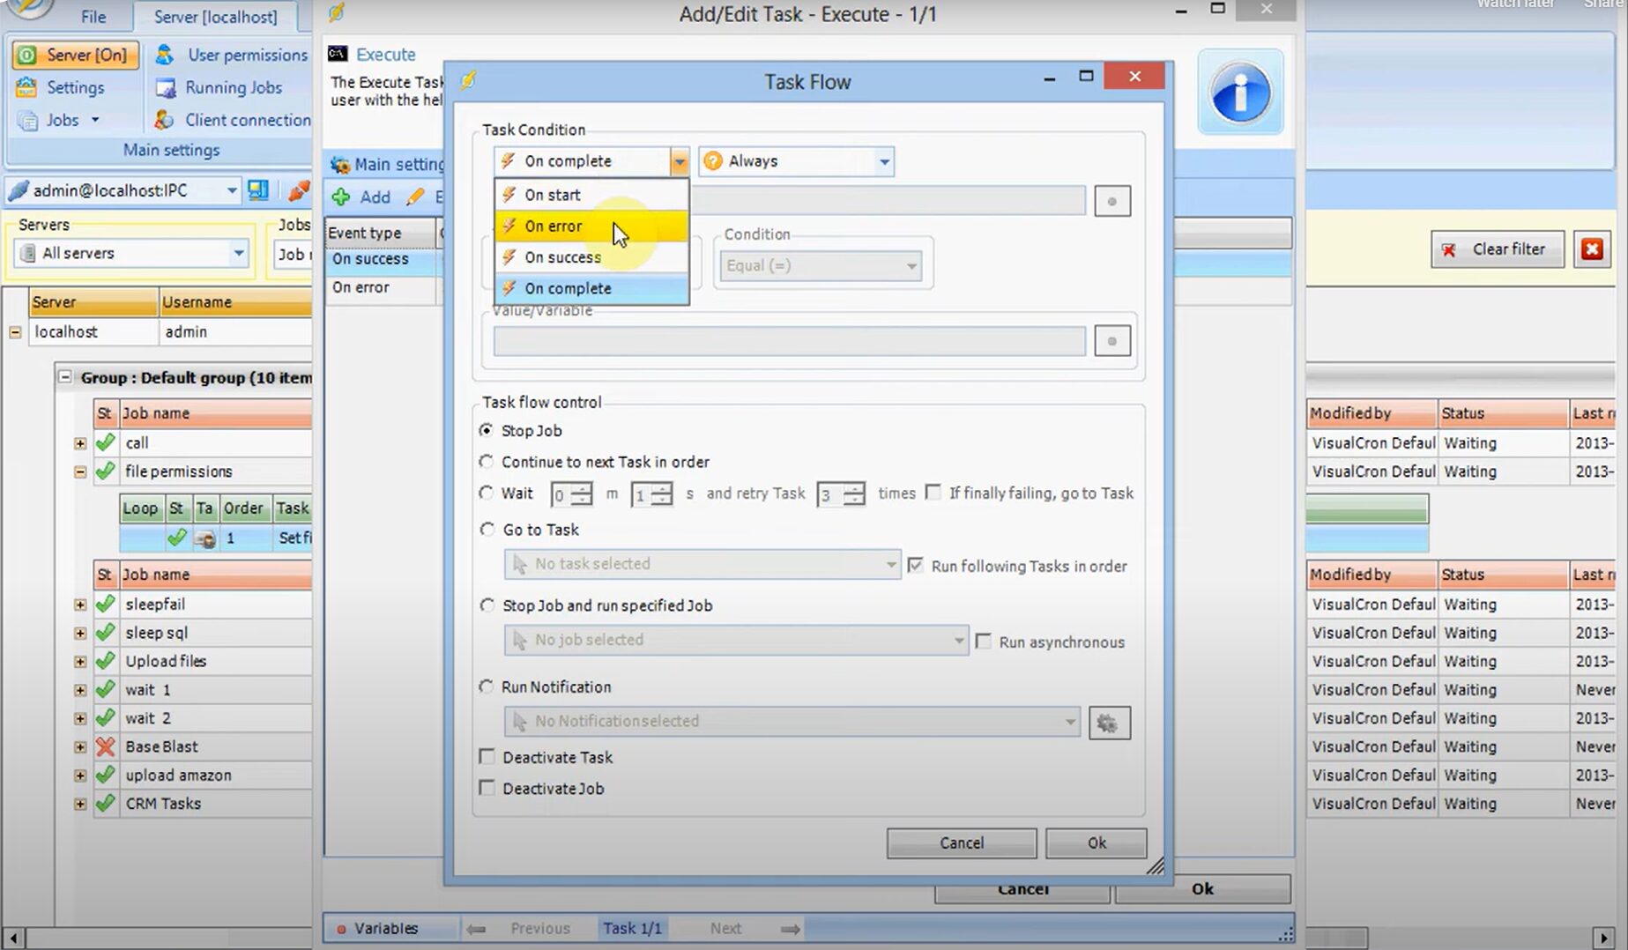Click the Server [On] status icon
This screenshot has width=1628, height=950.
[x=27, y=55]
